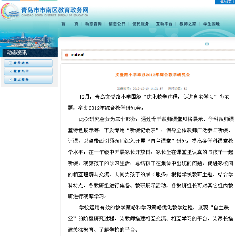Open 学生园地 in the navigation bar
The image size is (235, 236).
click(x=212, y=24)
